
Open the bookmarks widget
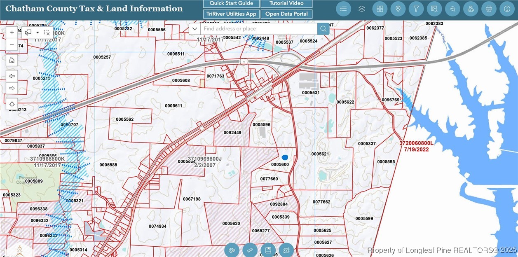point(268,250)
